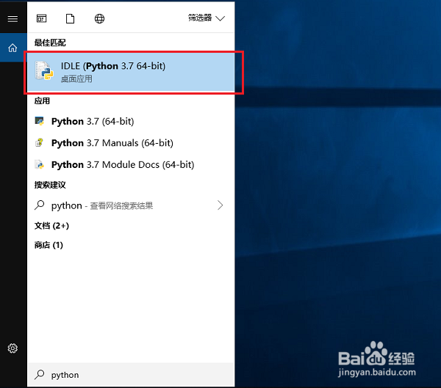Image resolution: width=441 pixels, height=388 pixels.
Task: Filter results by Apps icon
Action: (42, 19)
